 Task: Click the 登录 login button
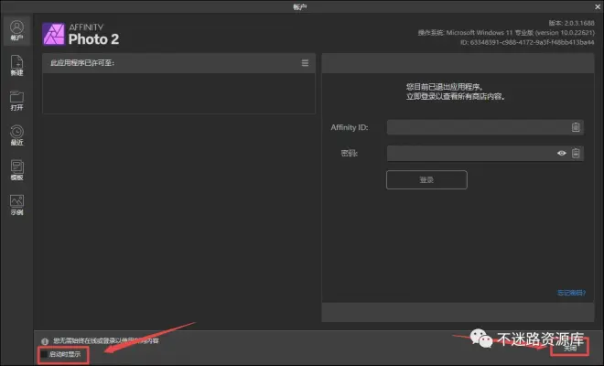426,180
